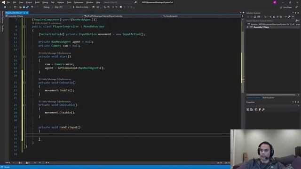Click the Preview Selected Items eye icon
Screen dimensions: 301x169
click(293, 17)
